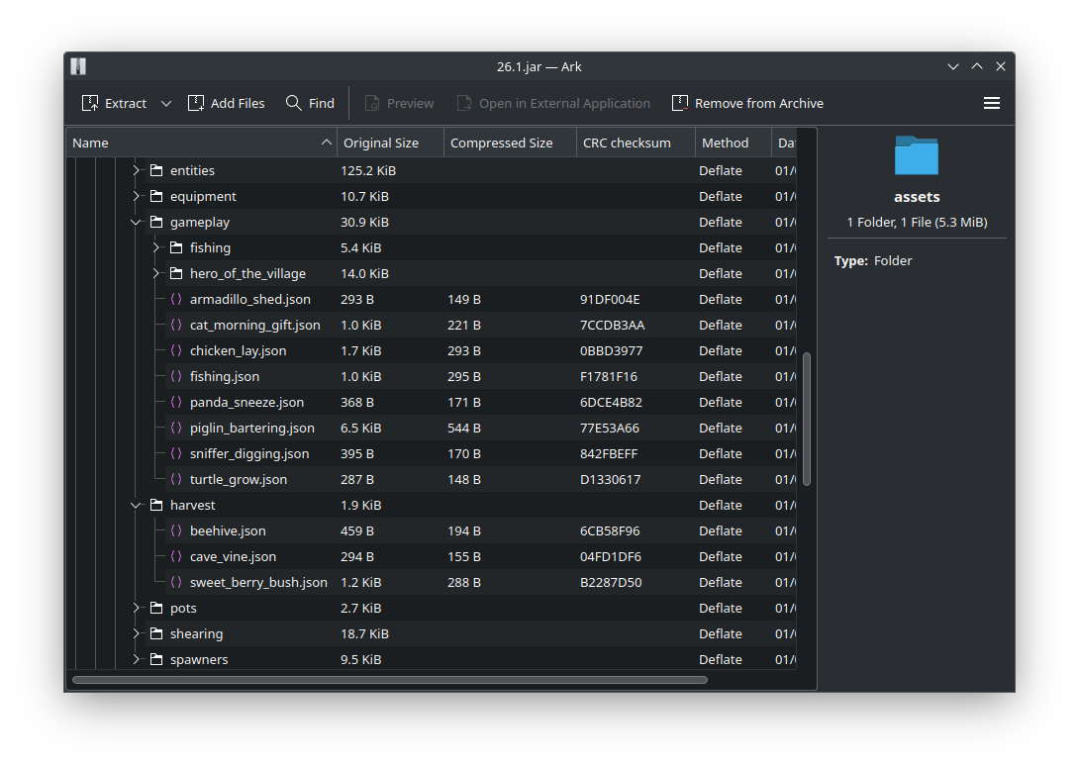Select piglin_bartering.json file

(251, 429)
